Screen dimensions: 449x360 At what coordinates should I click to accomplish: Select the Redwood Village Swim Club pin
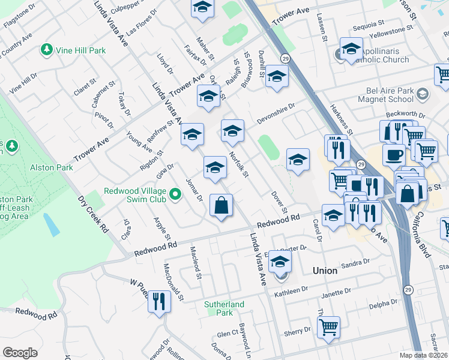coord(175,194)
